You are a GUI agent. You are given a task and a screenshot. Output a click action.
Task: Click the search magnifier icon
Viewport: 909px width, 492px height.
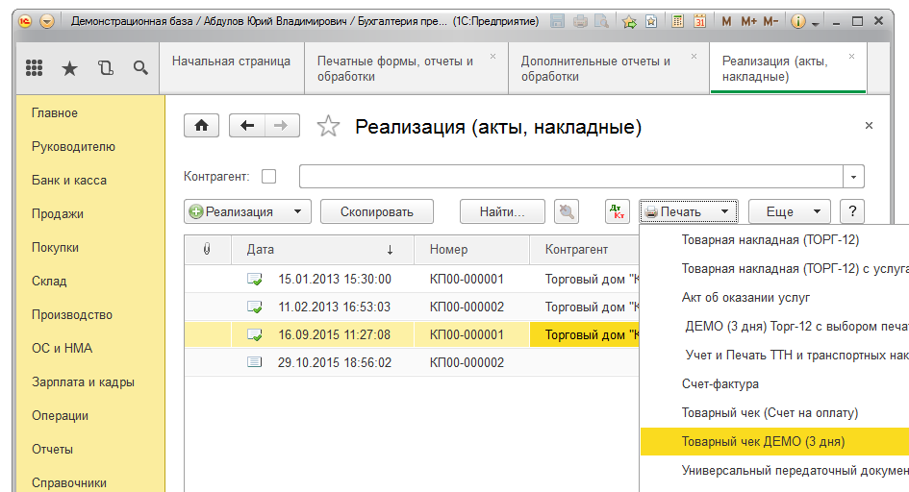pyautogui.click(x=140, y=67)
